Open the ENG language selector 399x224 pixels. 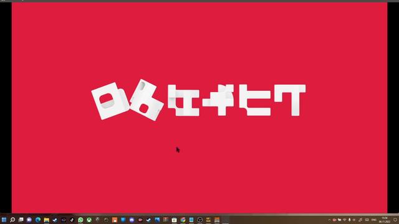(374, 220)
